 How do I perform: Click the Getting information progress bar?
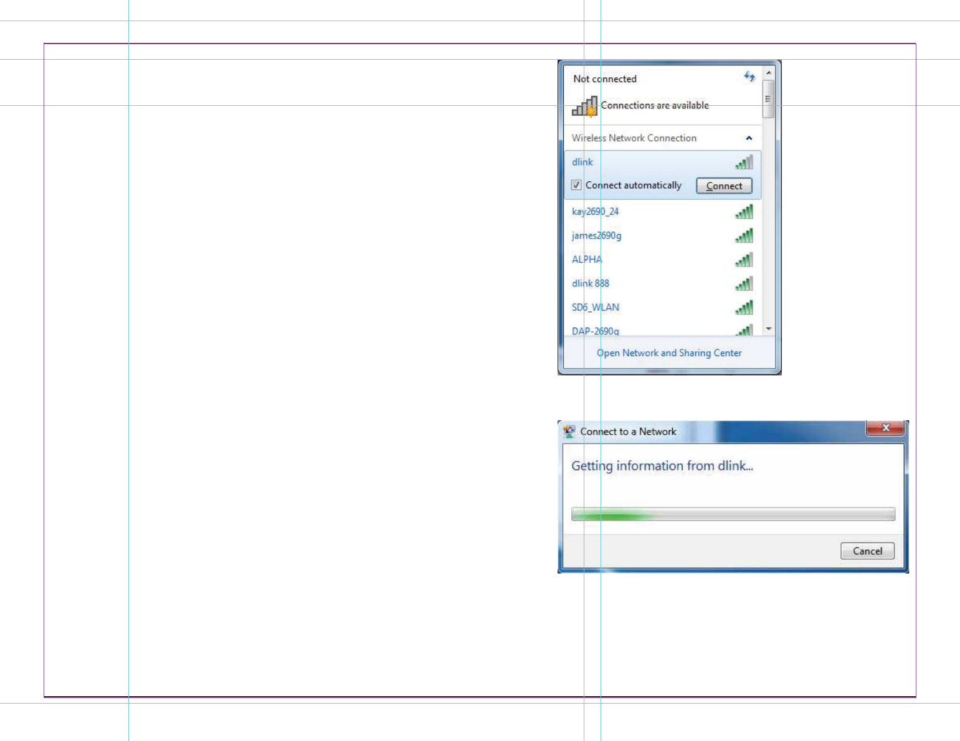click(x=733, y=514)
